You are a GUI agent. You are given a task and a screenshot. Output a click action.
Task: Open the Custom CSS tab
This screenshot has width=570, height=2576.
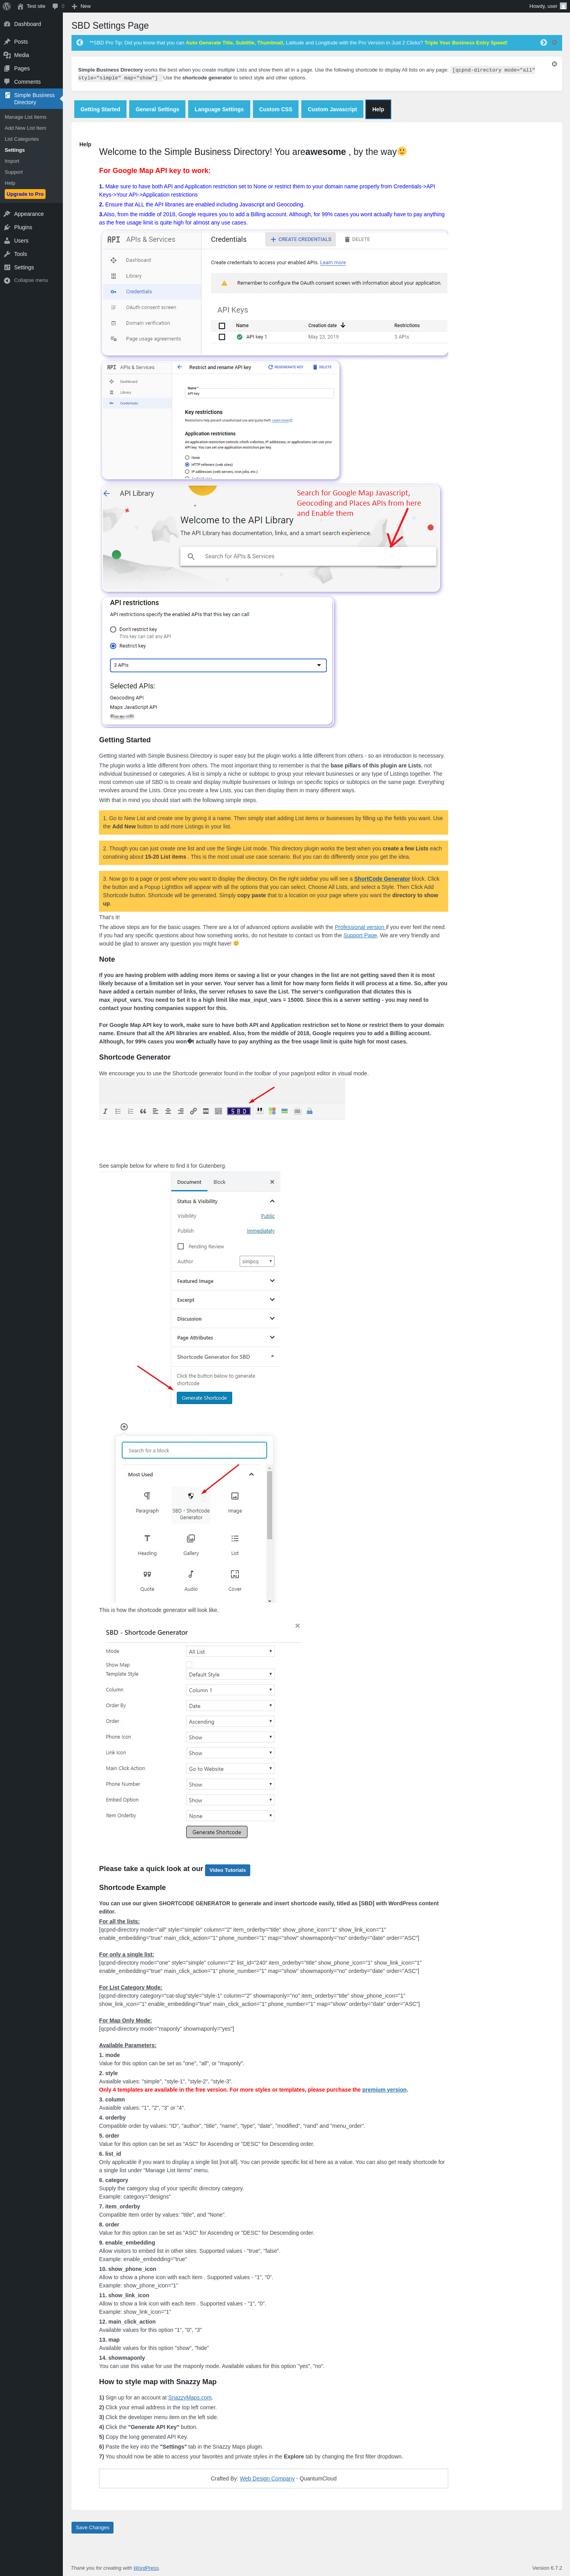pyautogui.click(x=276, y=109)
